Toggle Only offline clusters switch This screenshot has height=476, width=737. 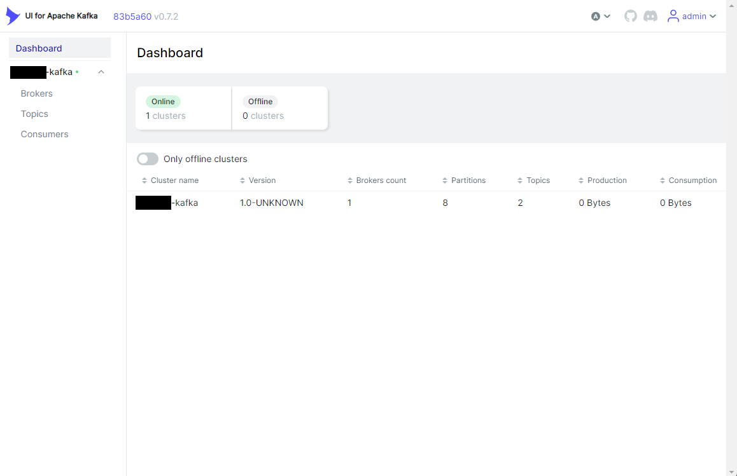click(148, 159)
